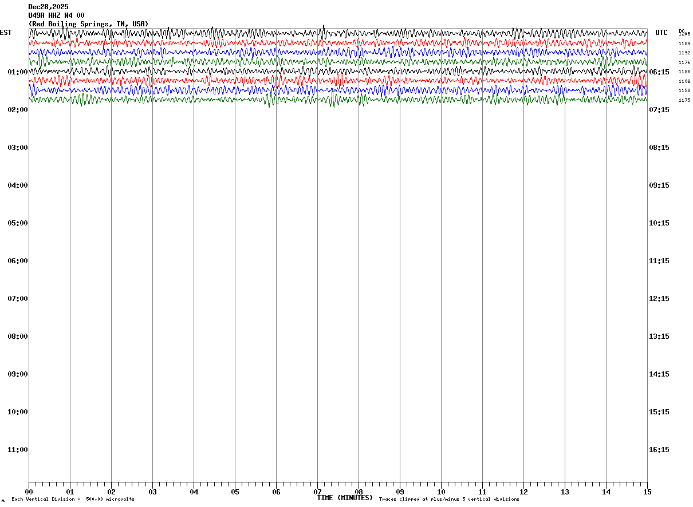Click the 01 minute axis tick label
693x507 pixels.
[70, 492]
